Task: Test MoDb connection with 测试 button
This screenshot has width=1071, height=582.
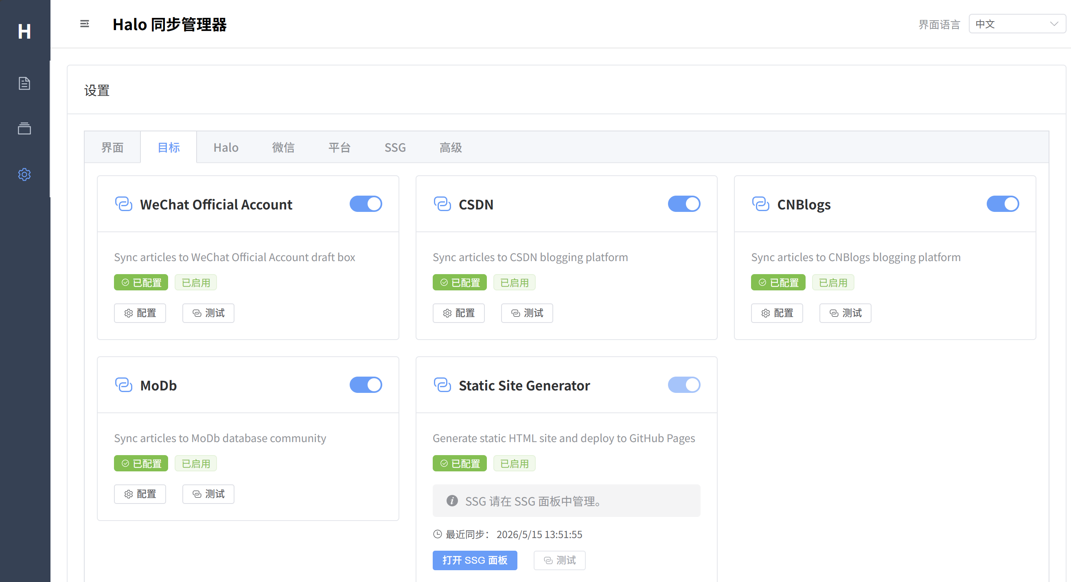Action: [x=208, y=494]
